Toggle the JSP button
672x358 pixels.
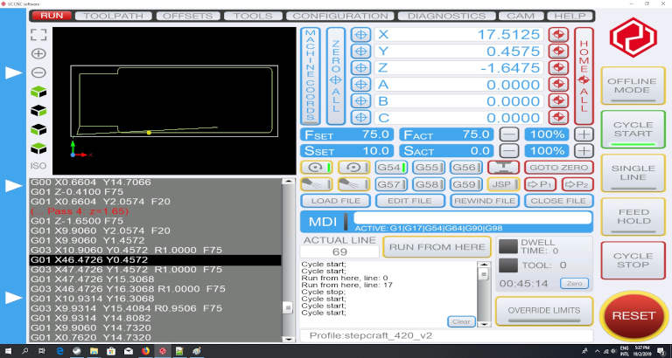[503, 184]
